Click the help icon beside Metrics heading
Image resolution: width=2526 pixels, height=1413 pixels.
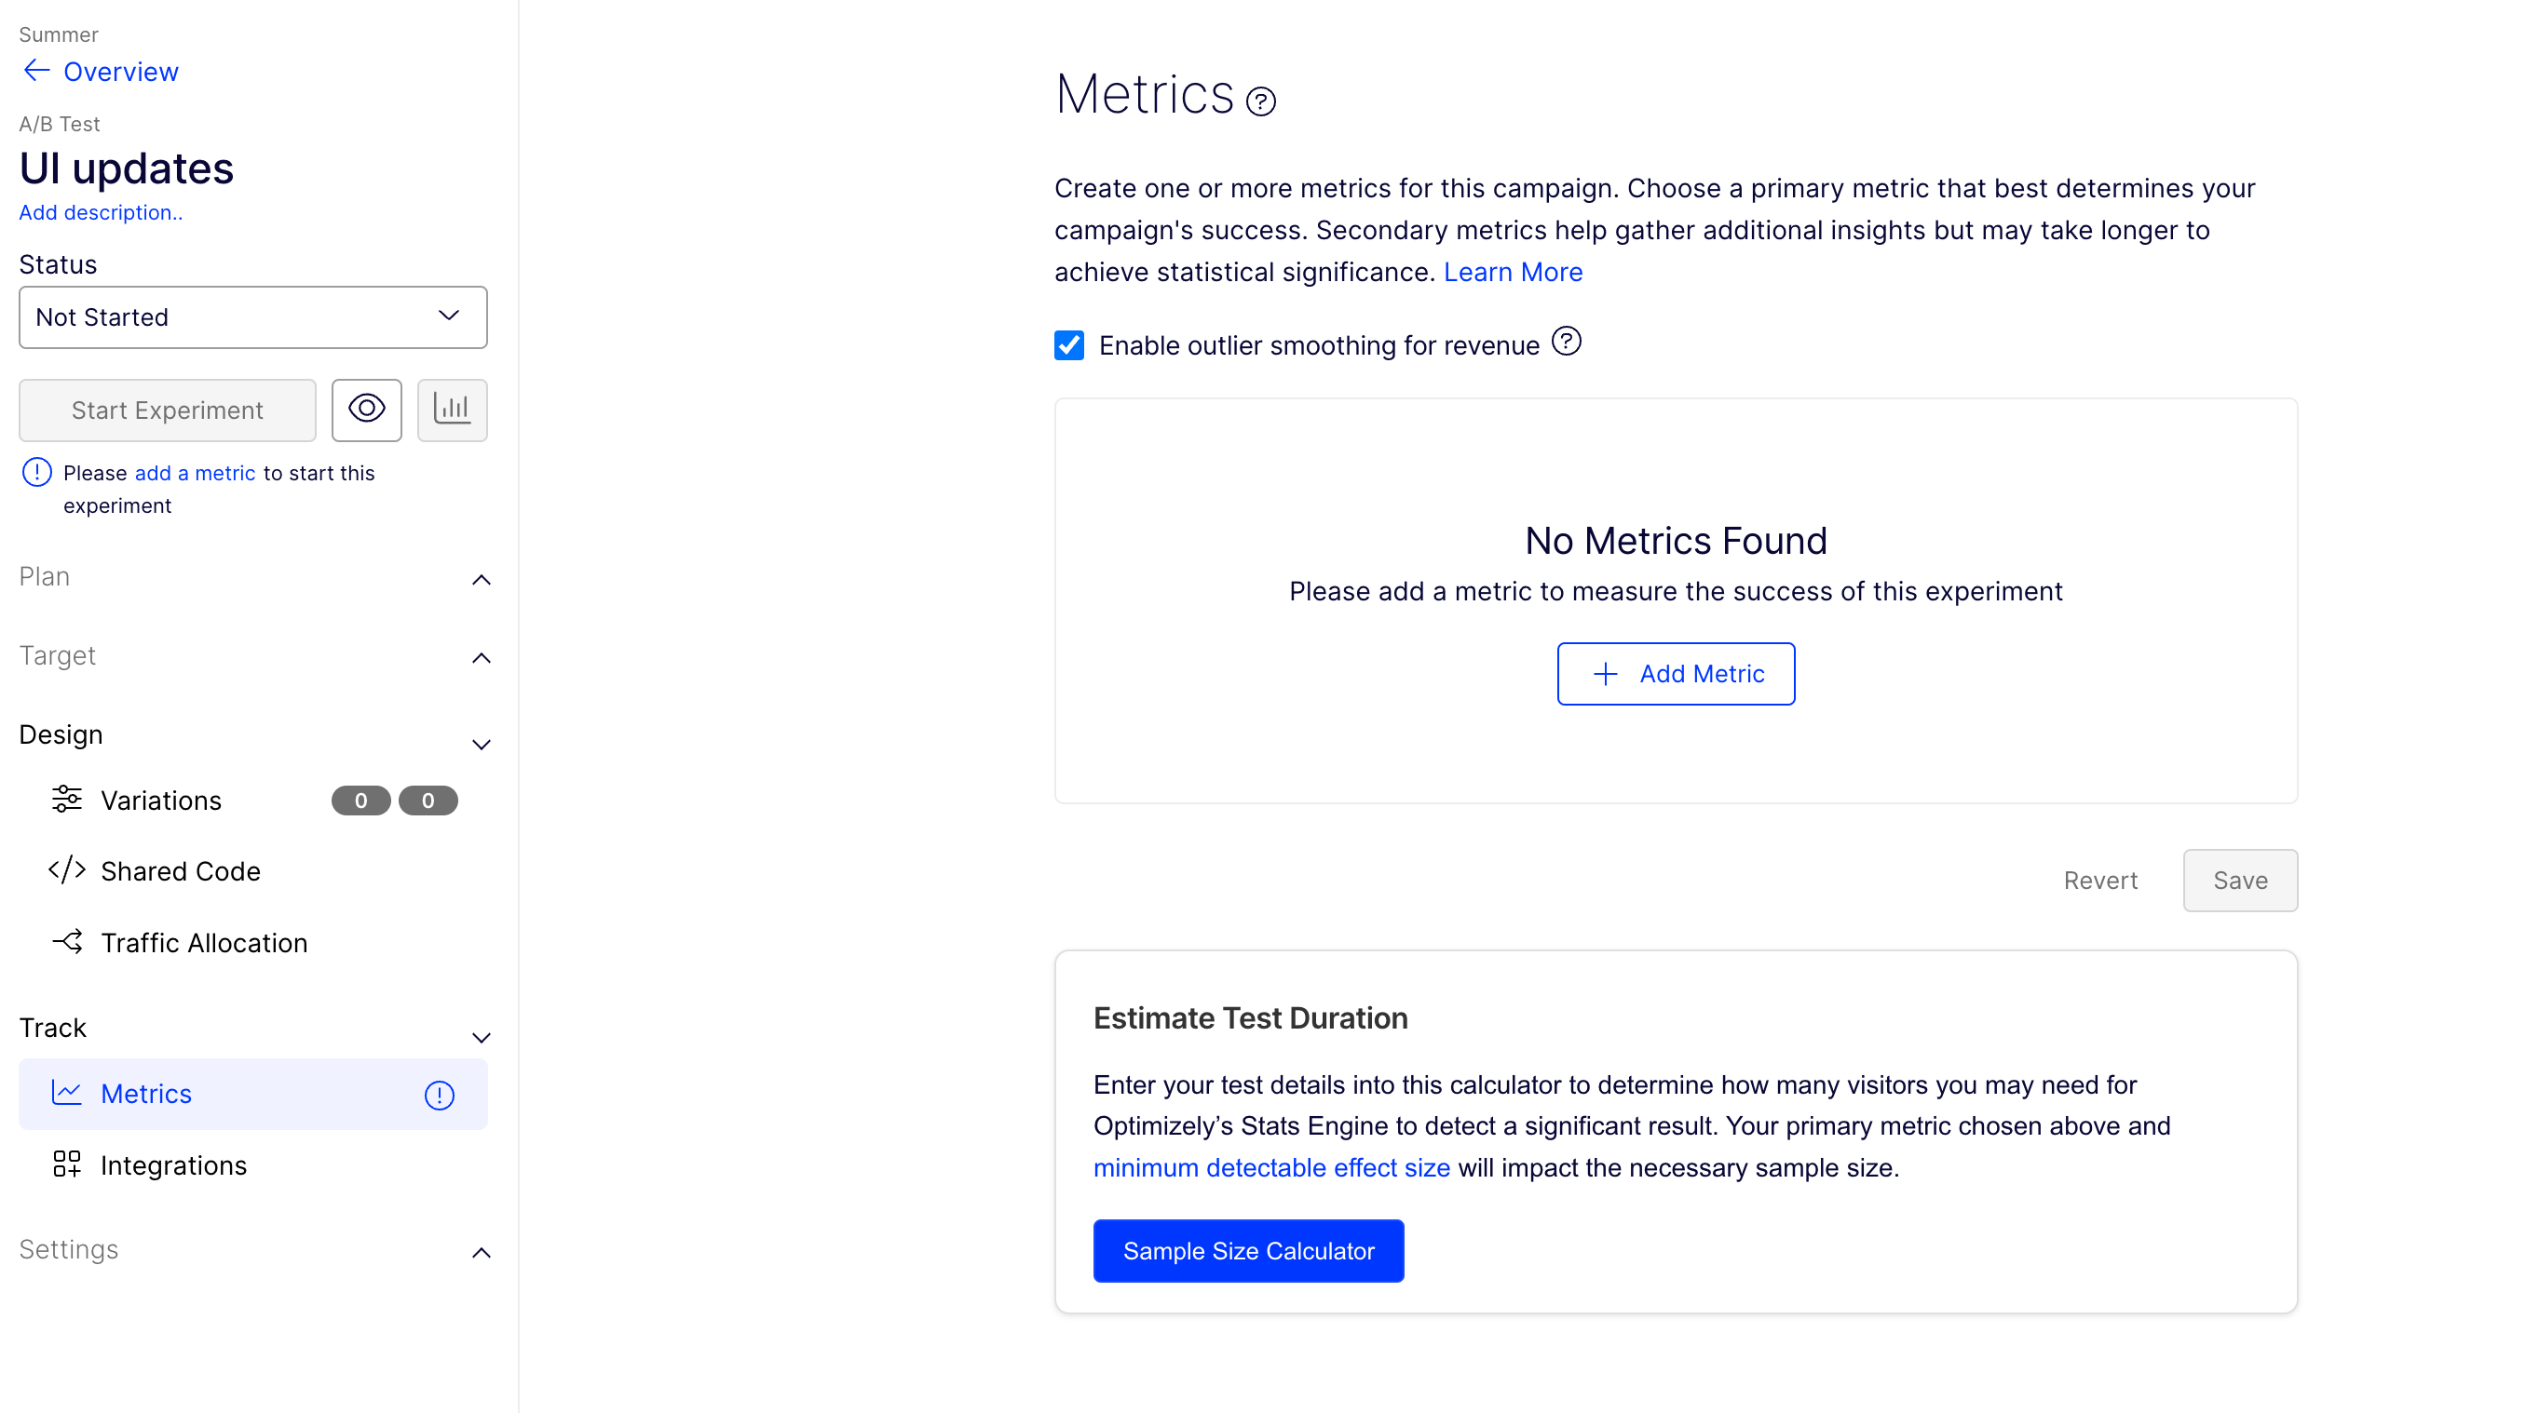[1261, 101]
